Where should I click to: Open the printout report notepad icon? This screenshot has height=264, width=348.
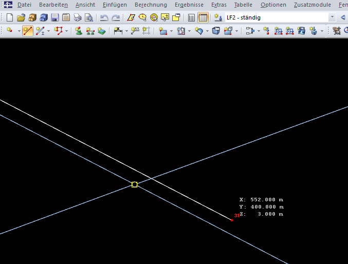point(66,17)
